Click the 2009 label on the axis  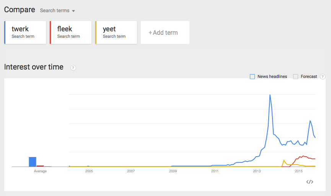(173, 171)
